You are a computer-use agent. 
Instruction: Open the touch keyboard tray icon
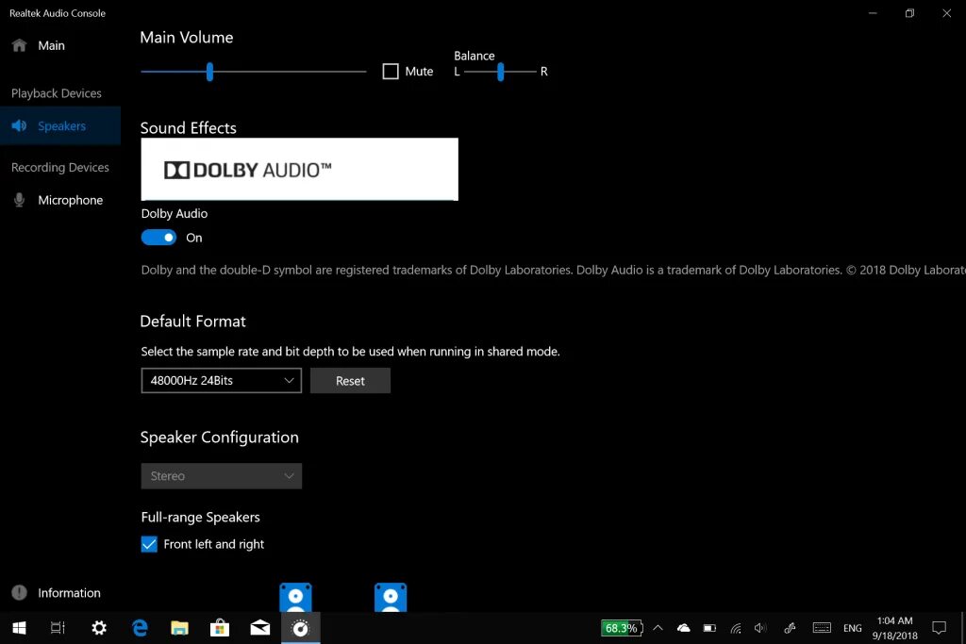pos(822,628)
